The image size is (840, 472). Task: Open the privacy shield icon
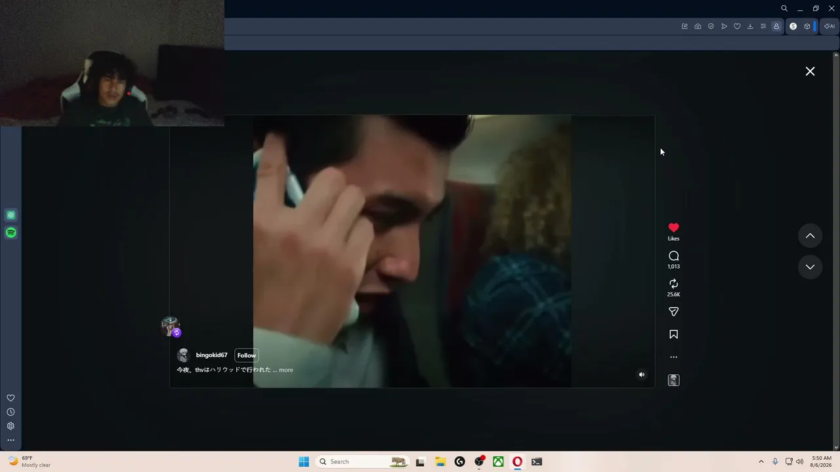coord(711,26)
